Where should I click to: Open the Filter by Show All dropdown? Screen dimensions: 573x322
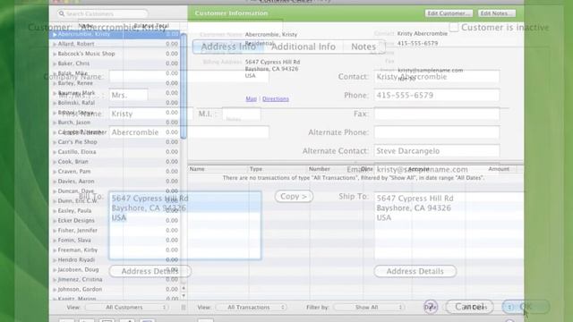(369, 308)
